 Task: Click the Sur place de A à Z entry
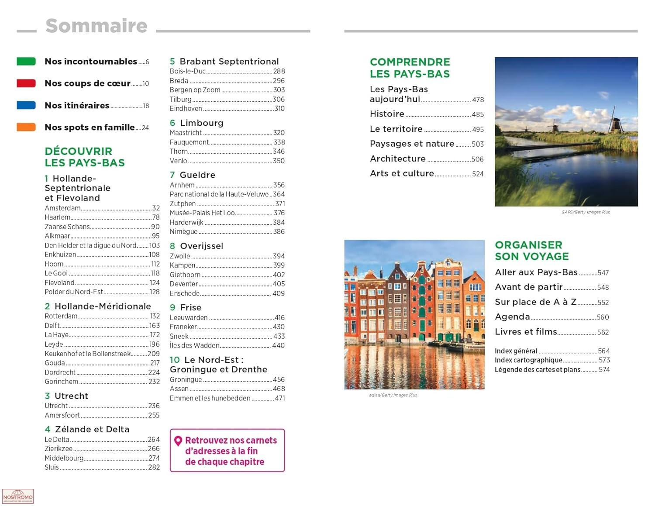click(x=552, y=302)
